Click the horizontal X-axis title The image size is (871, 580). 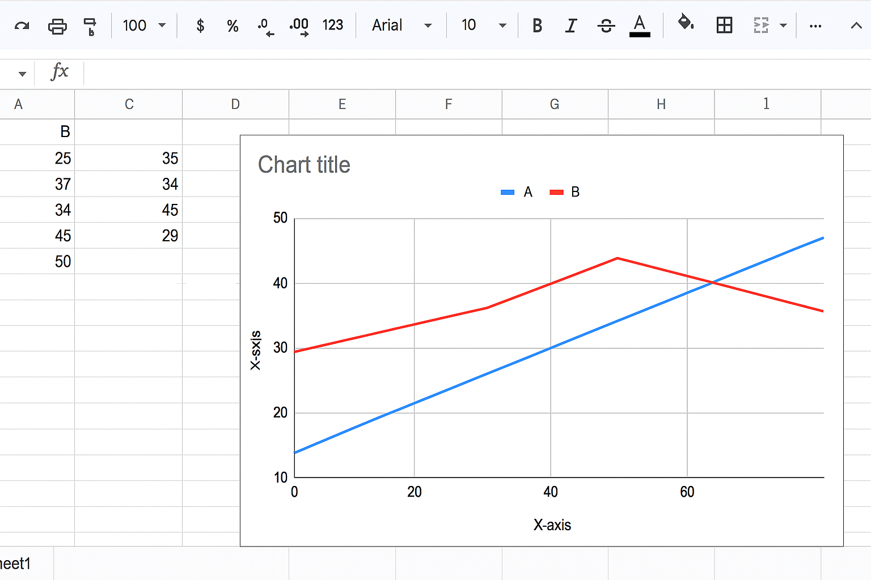pos(552,525)
